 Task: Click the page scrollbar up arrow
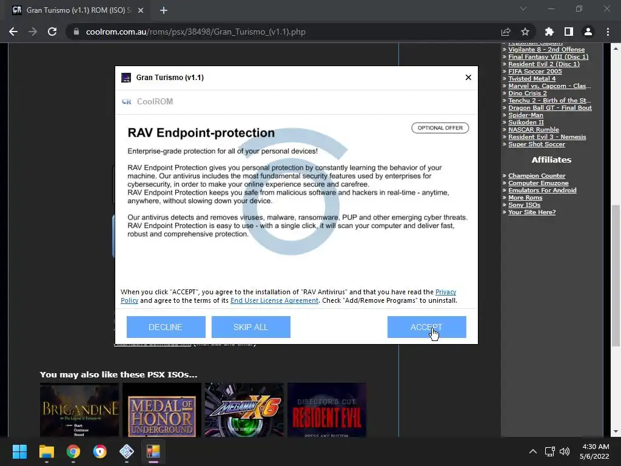(x=616, y=49)
